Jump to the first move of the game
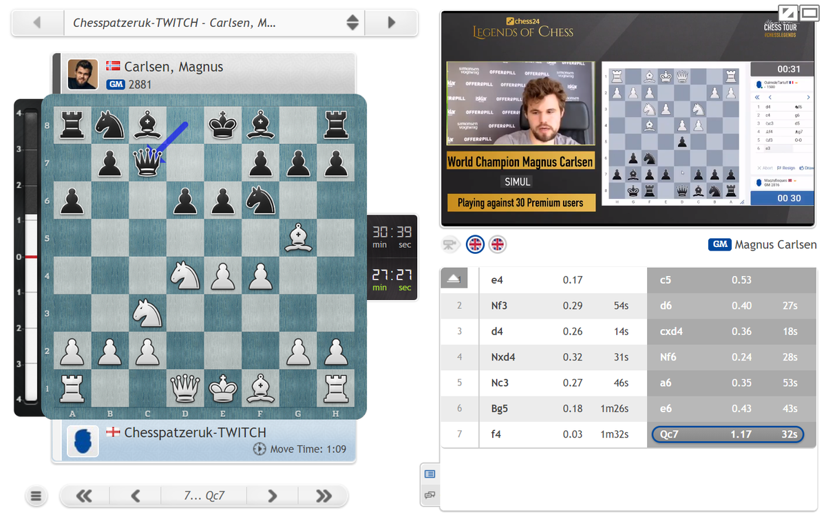 (84, 495)
